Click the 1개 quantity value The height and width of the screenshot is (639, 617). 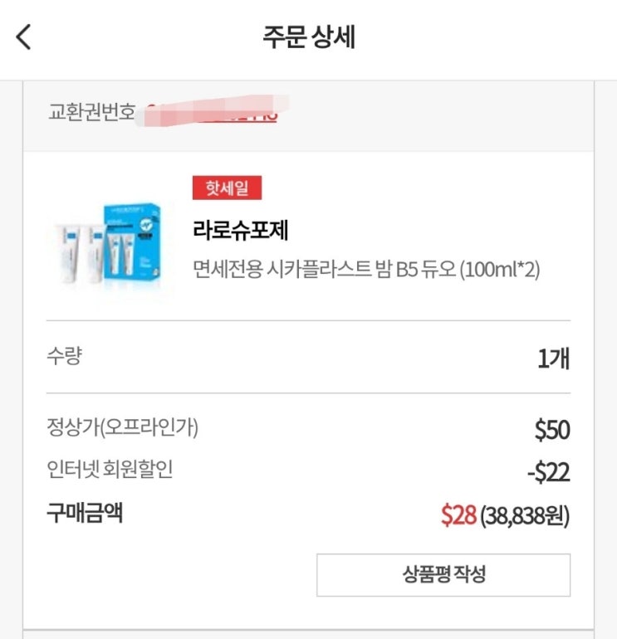[x=553, y=359]
